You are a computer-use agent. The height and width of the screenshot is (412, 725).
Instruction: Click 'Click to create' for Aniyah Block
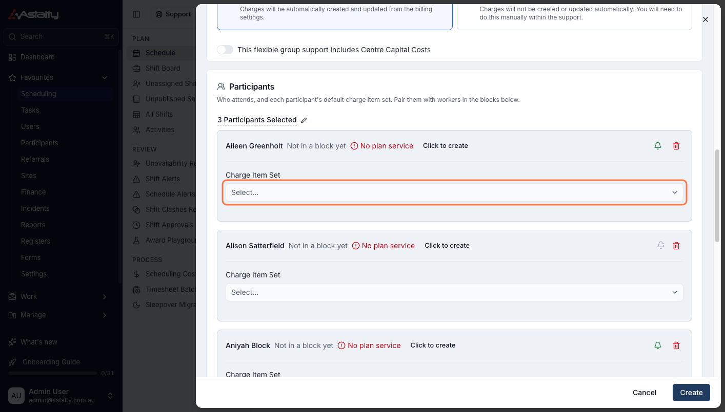pos(433,345)
